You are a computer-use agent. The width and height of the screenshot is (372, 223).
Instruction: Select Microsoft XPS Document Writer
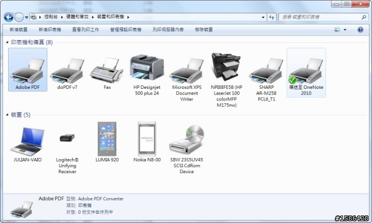187,70
